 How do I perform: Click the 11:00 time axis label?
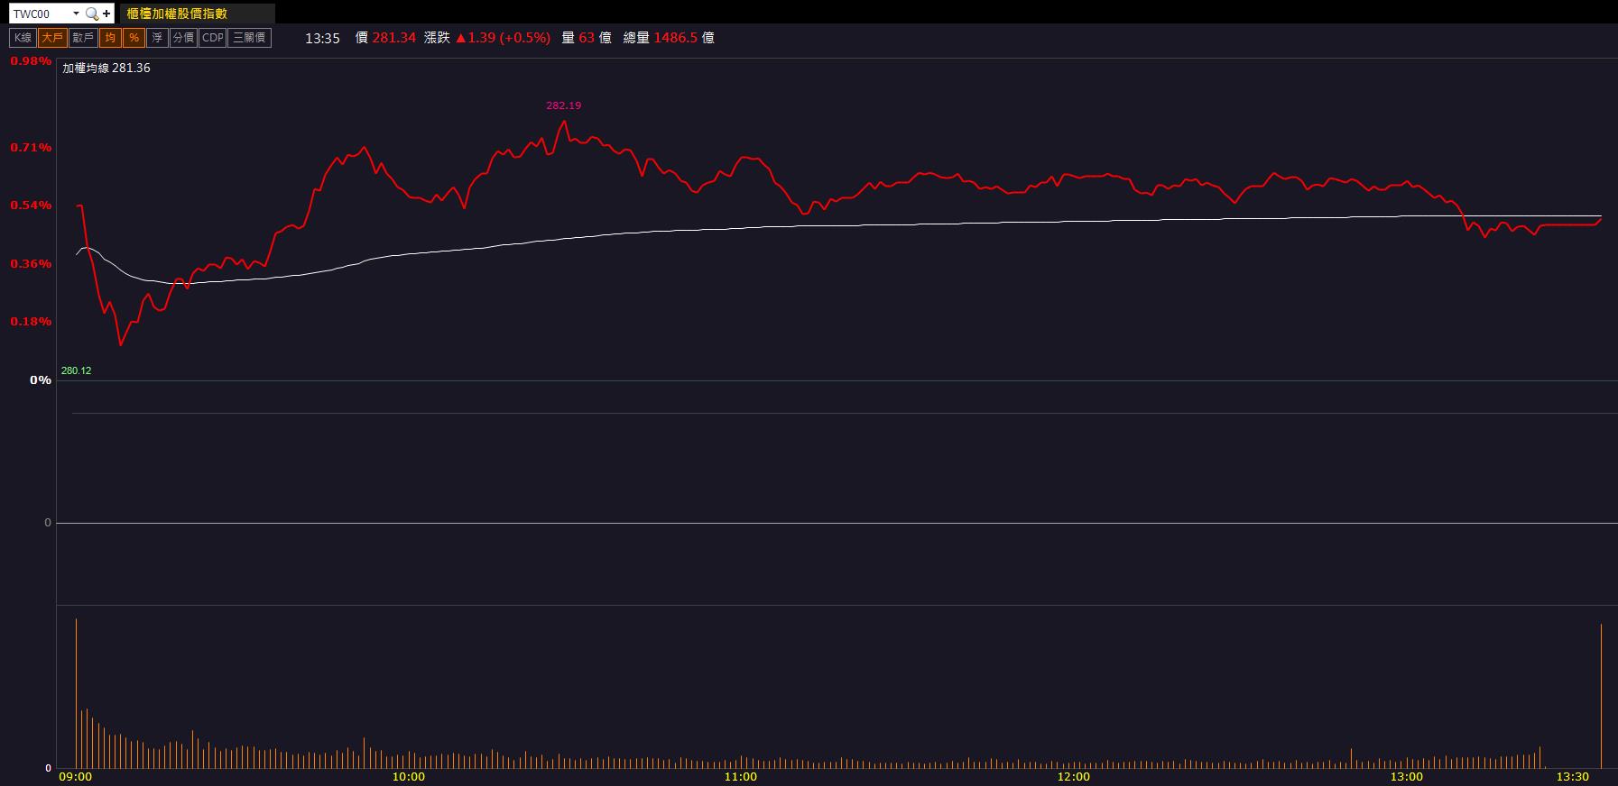[x=741, y=777]
